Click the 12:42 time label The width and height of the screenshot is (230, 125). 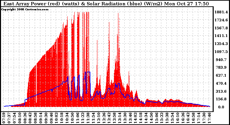pos(109,118)
